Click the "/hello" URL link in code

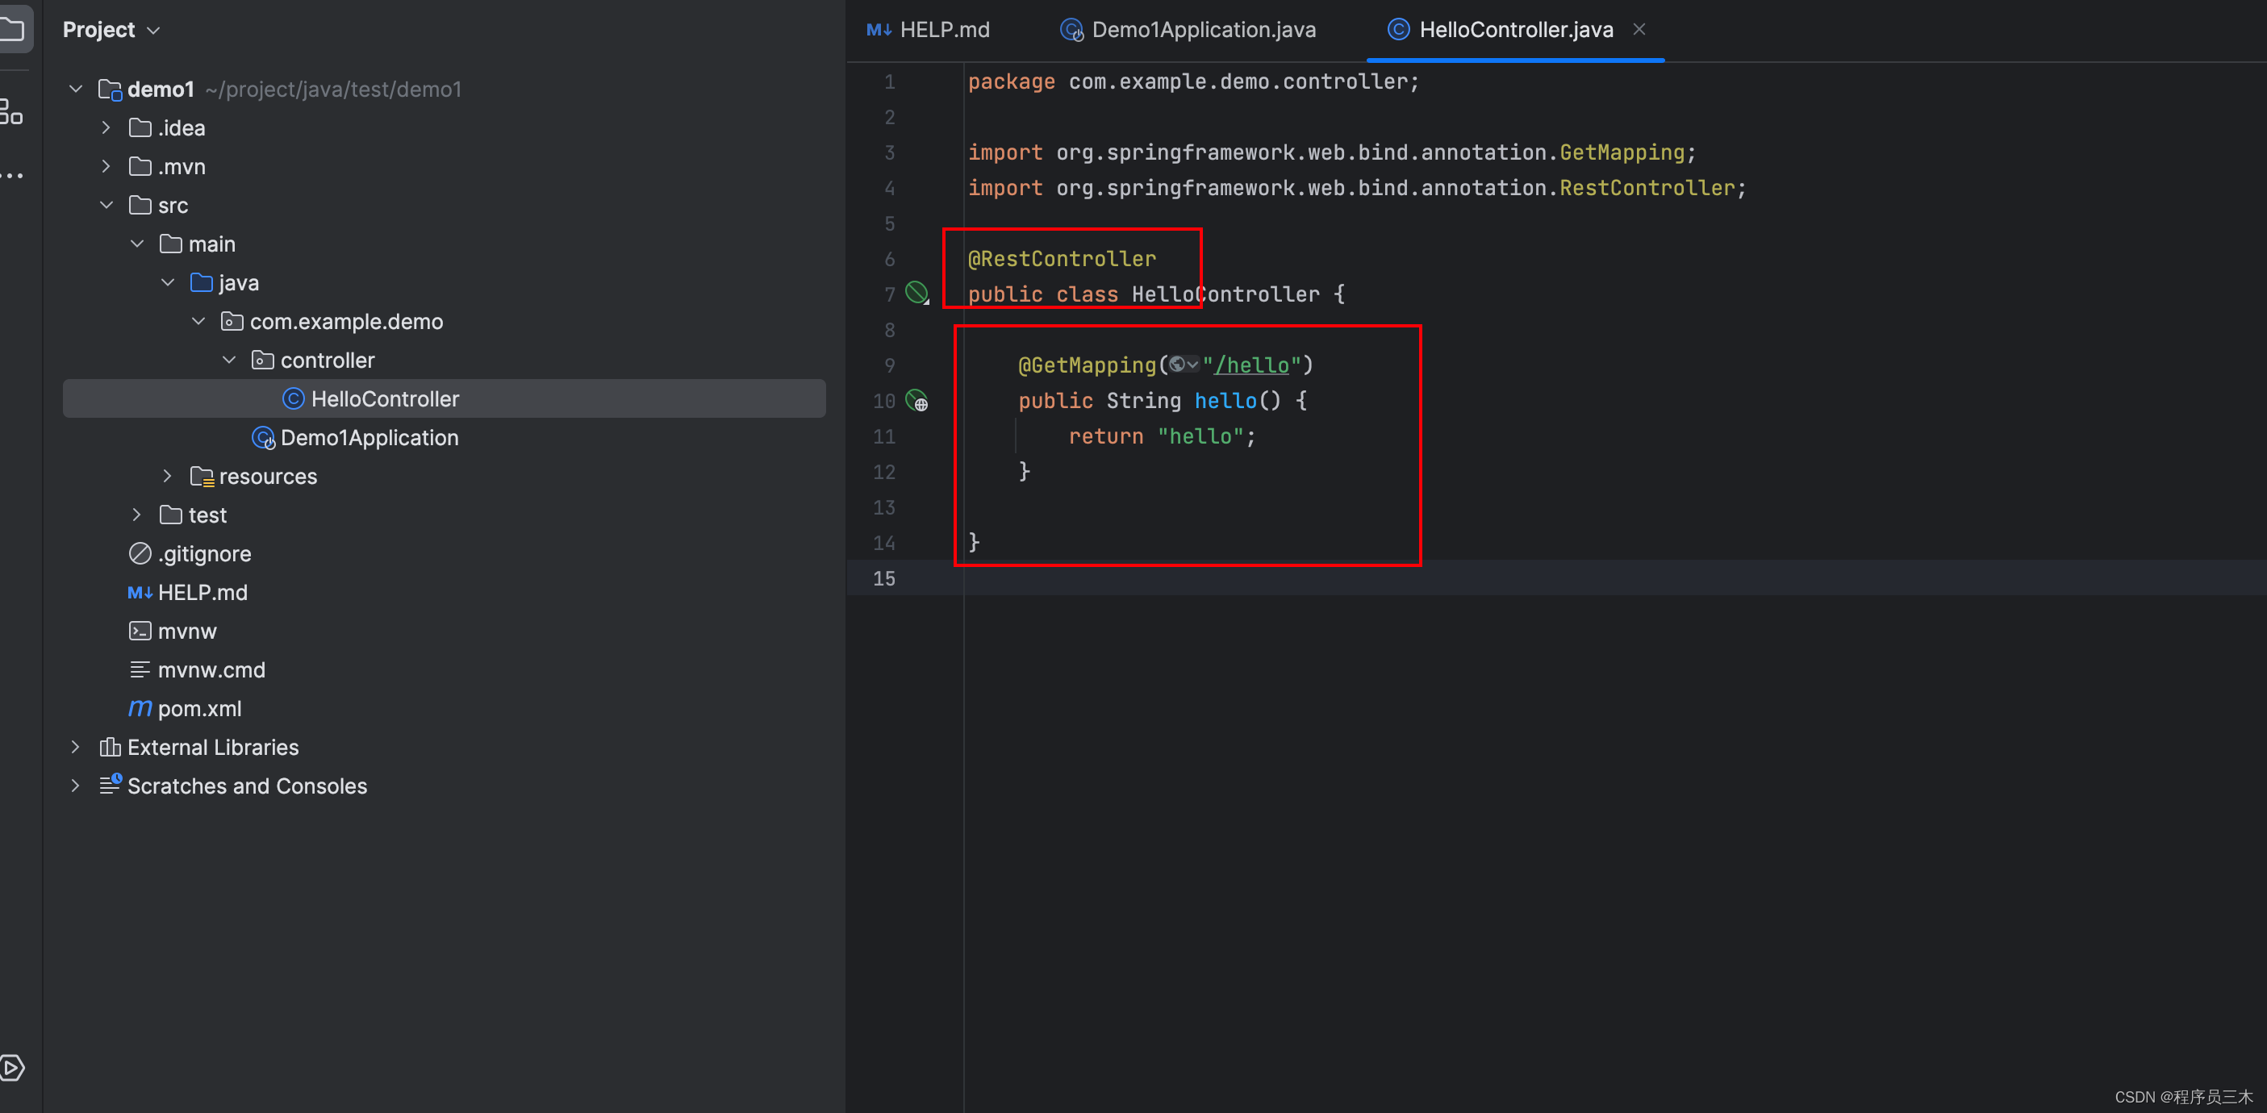tap(1251, 365)
